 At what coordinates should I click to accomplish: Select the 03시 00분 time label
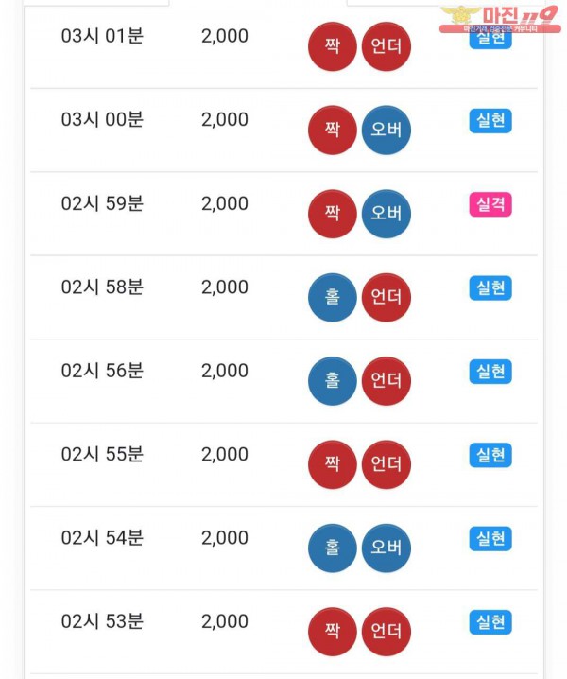102,119
